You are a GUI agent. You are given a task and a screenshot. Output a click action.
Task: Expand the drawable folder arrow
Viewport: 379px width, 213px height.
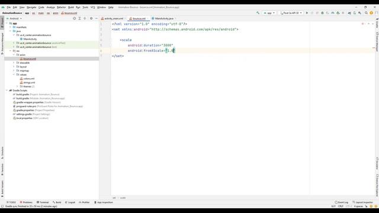[x=14, y=63]
